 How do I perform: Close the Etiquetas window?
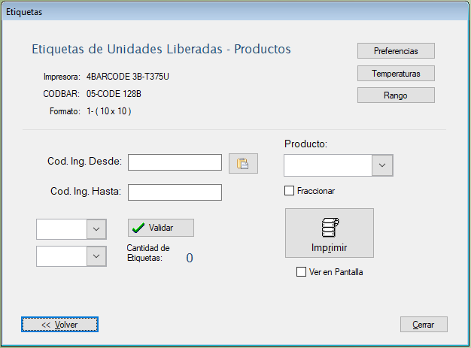(456, 11)
